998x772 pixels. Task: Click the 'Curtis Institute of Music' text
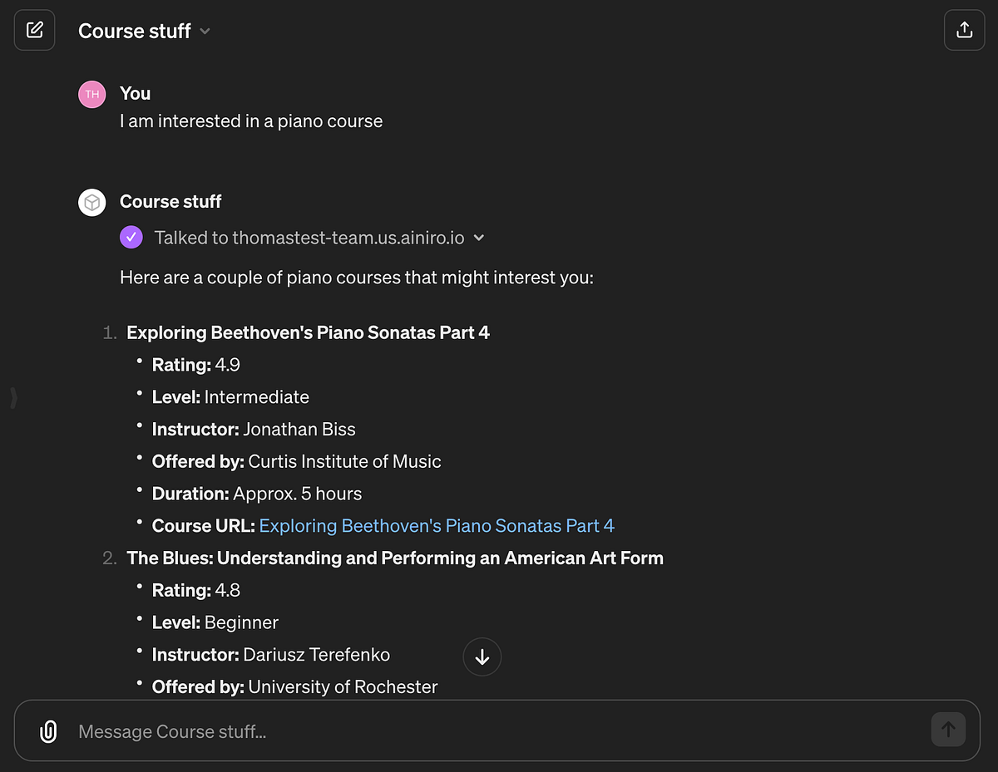(x=344, y=462)
